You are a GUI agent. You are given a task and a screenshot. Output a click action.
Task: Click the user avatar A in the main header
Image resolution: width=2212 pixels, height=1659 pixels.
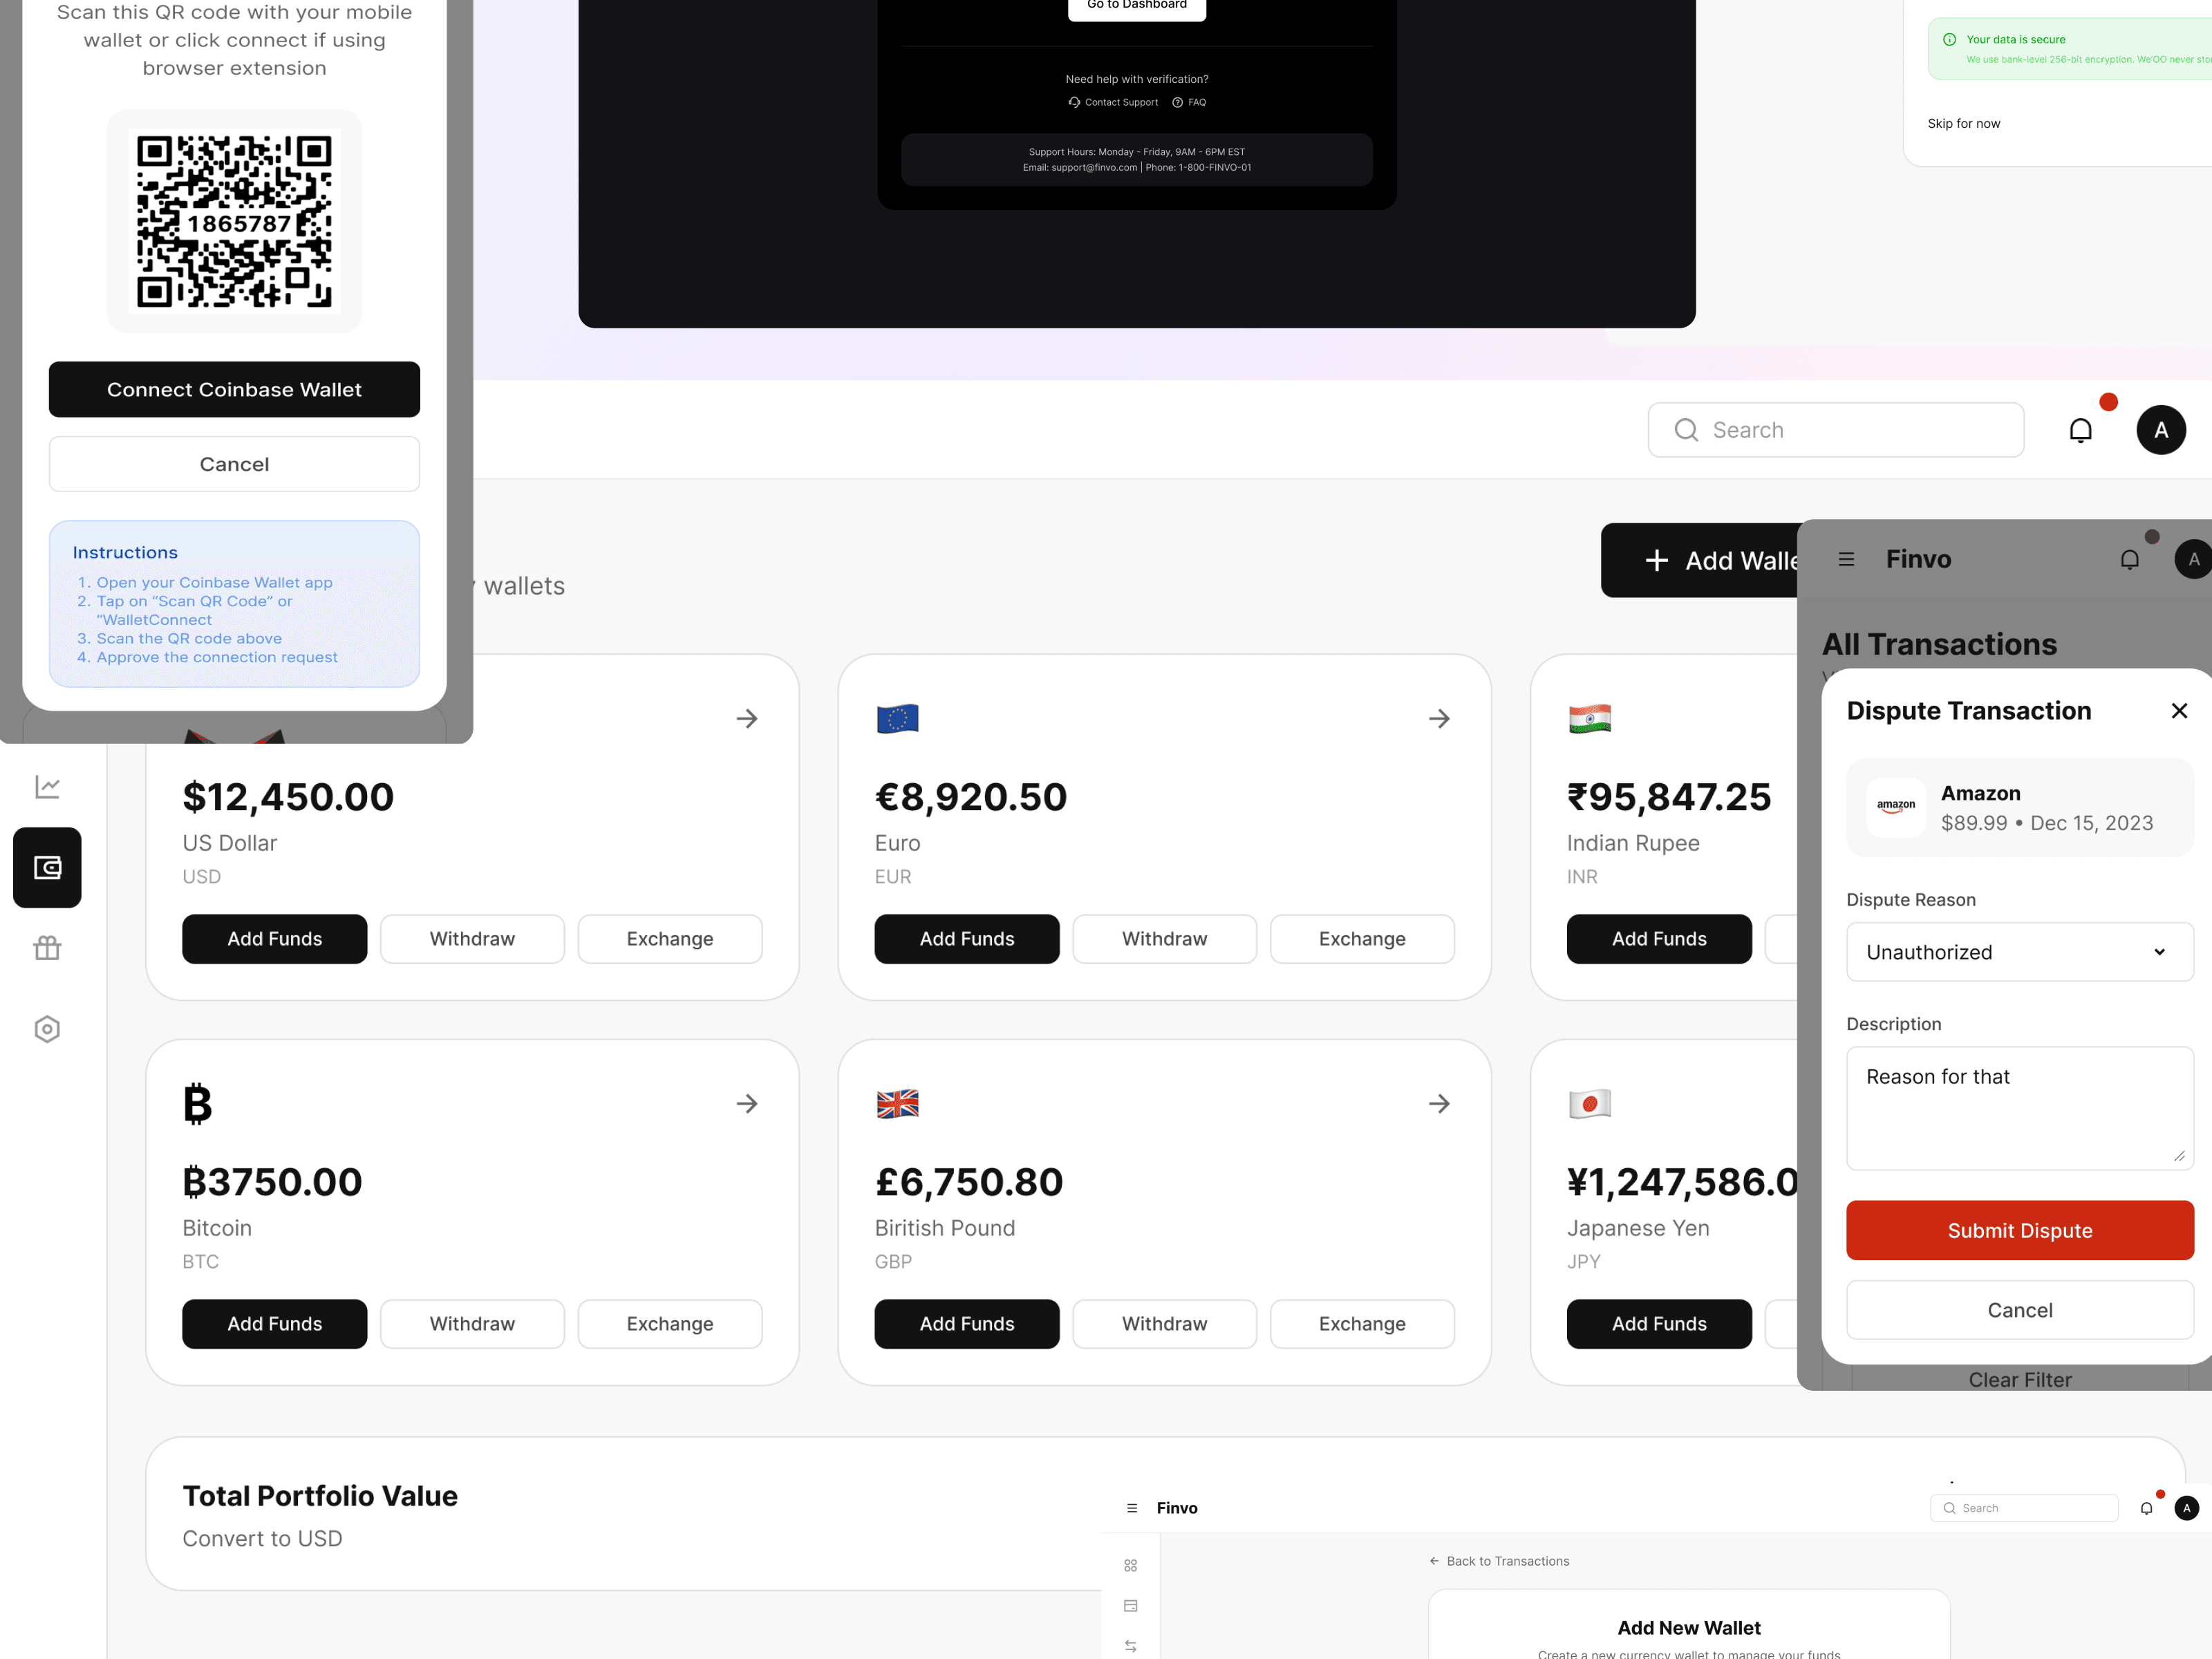coord(2161,430)
